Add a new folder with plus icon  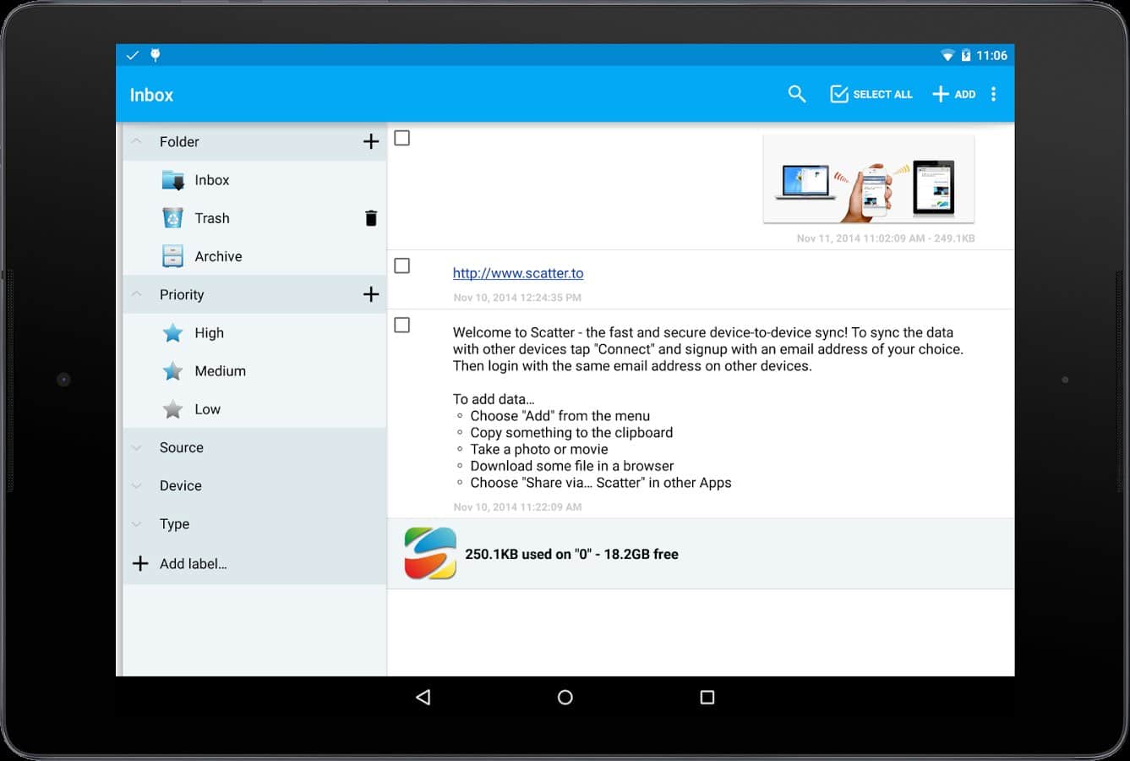click(x=370, y=142)
